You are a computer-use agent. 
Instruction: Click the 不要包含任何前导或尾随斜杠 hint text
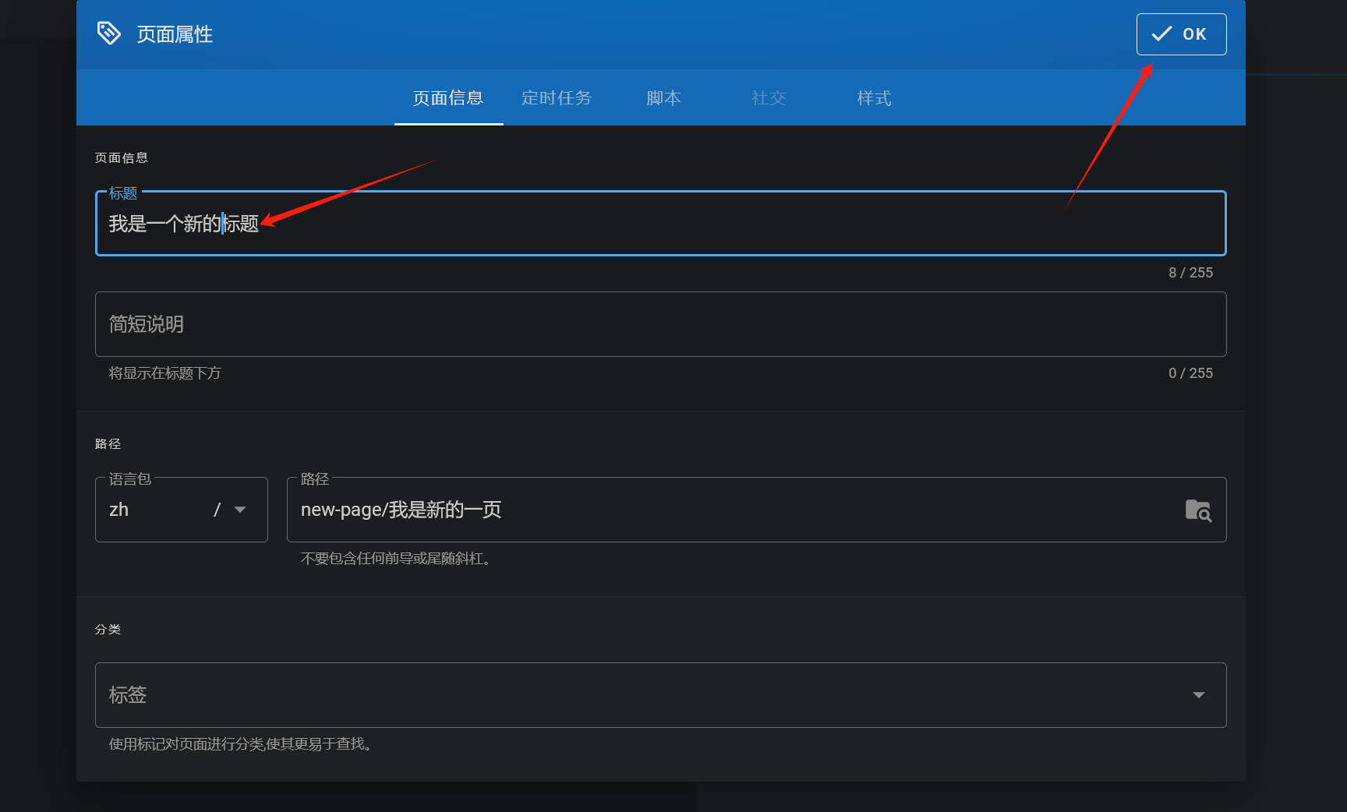[x=398, y=559]
